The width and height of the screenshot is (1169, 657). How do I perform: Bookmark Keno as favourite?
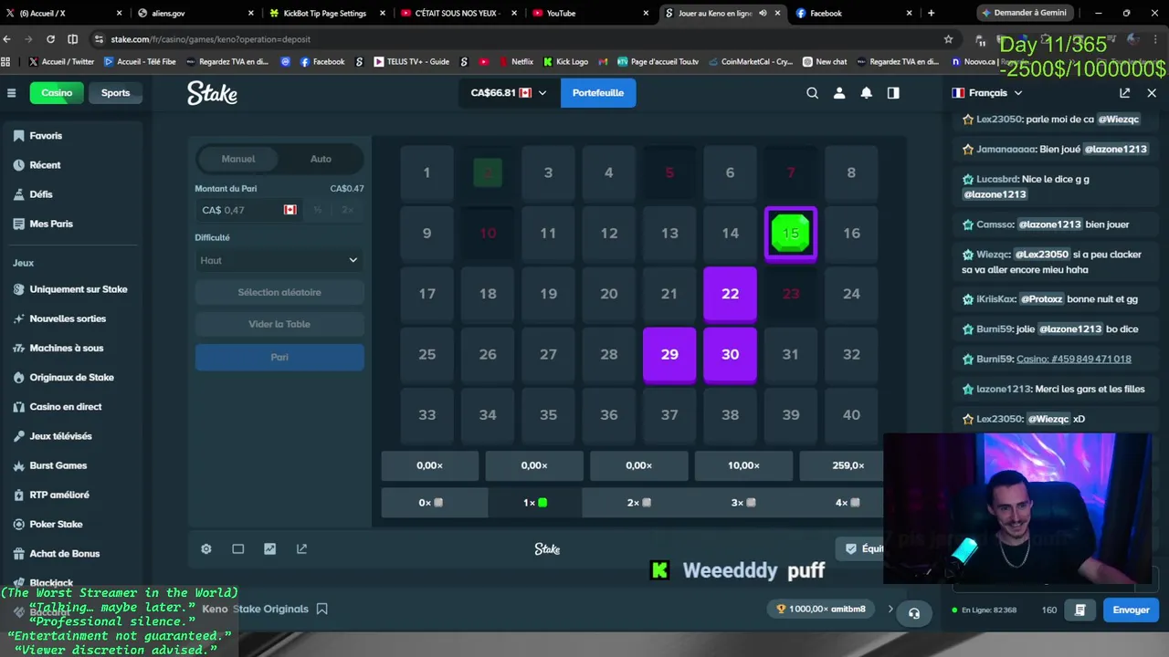click(x=321, y=609)
